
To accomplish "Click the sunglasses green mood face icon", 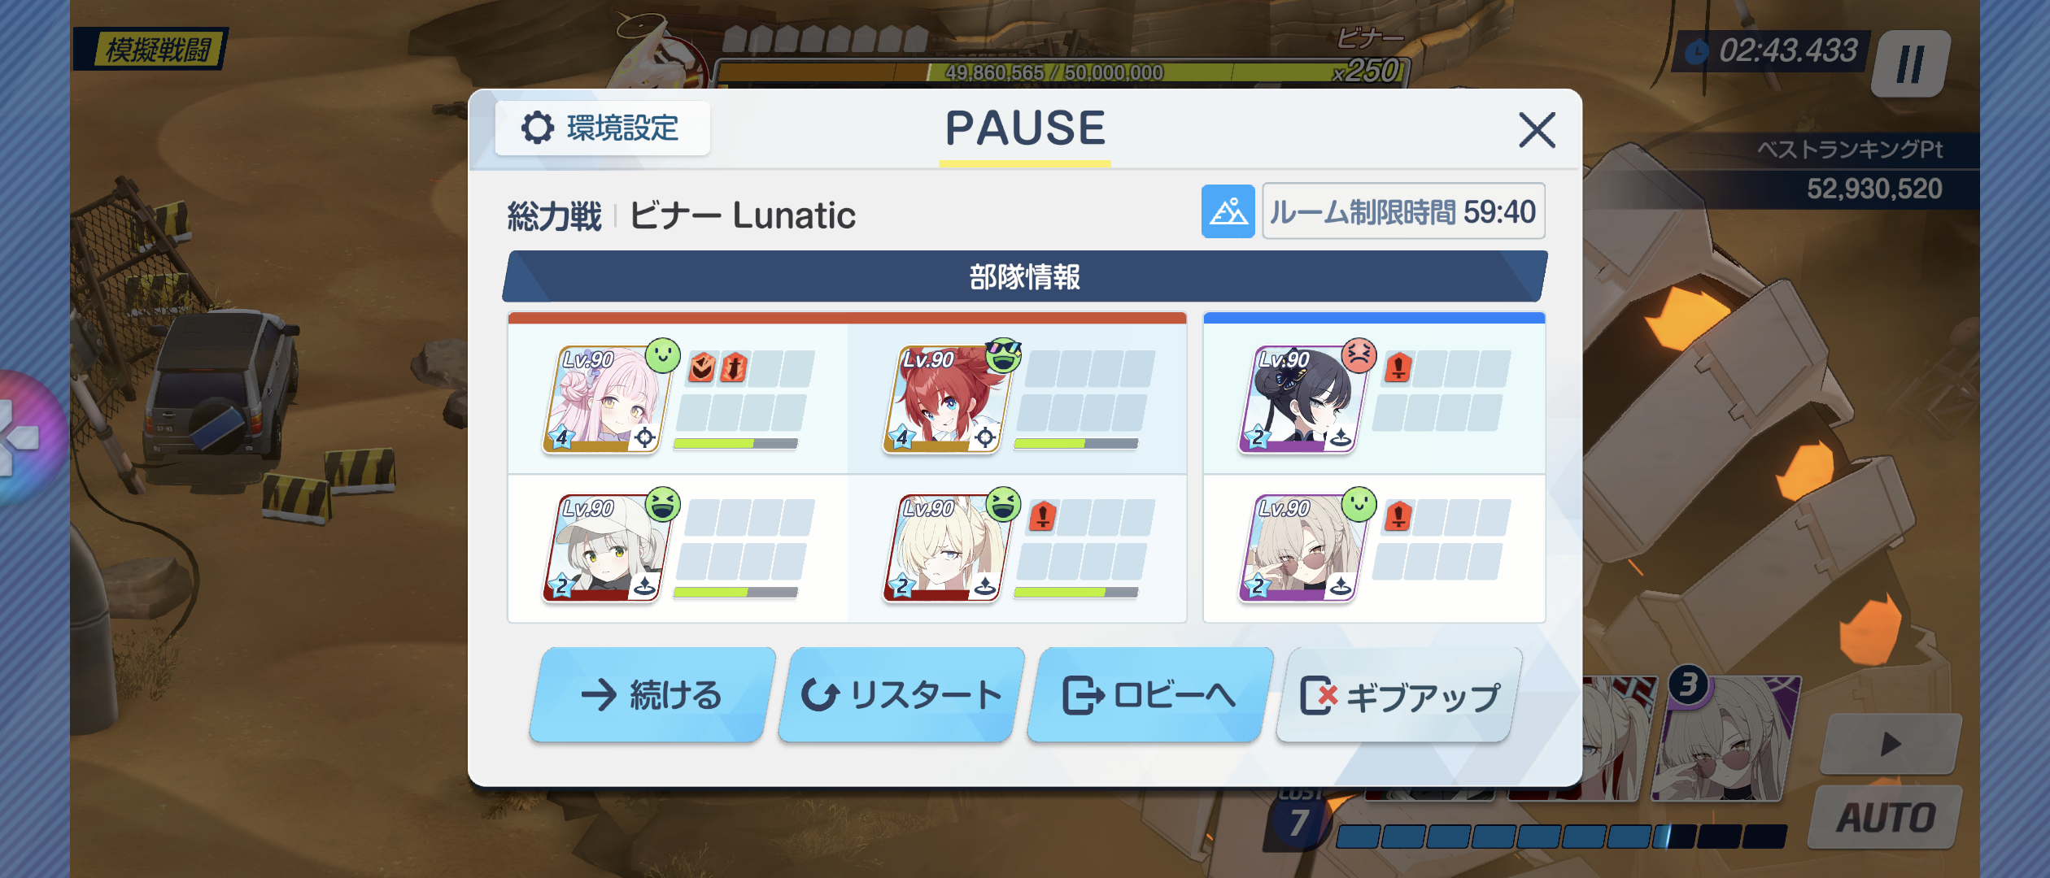I will tap(1003, 355).
